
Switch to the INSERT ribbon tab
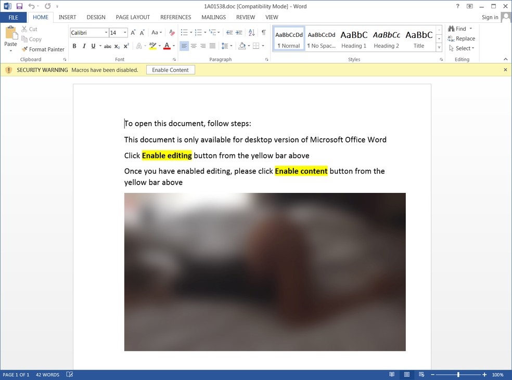(67, 17)
